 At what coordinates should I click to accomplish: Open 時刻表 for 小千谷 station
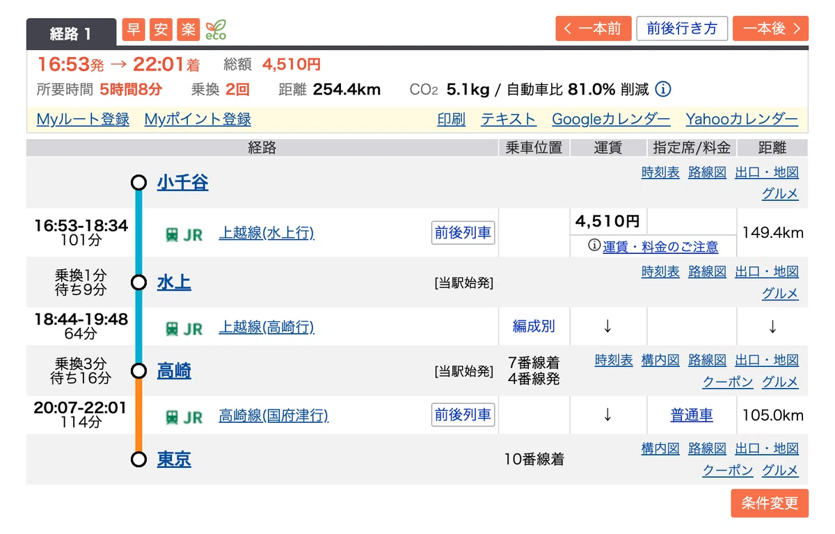[x=660, y=172]
